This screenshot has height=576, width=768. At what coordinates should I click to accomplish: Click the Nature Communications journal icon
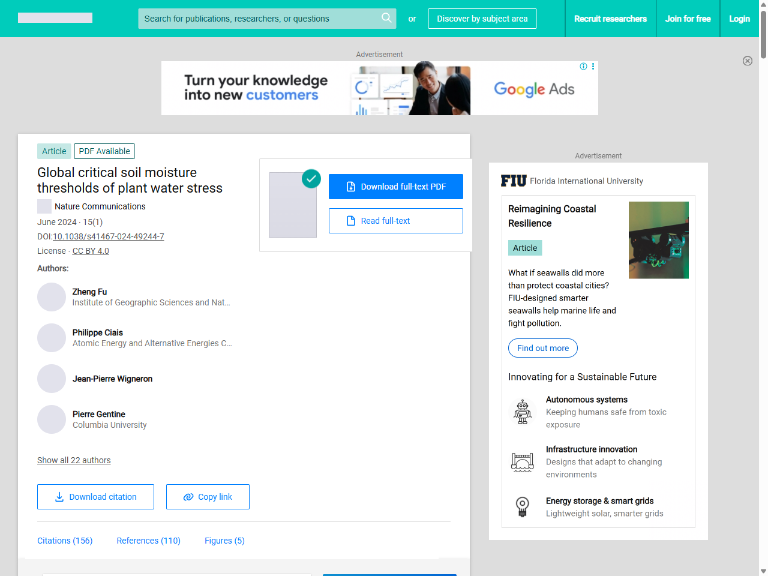(44, 206)
